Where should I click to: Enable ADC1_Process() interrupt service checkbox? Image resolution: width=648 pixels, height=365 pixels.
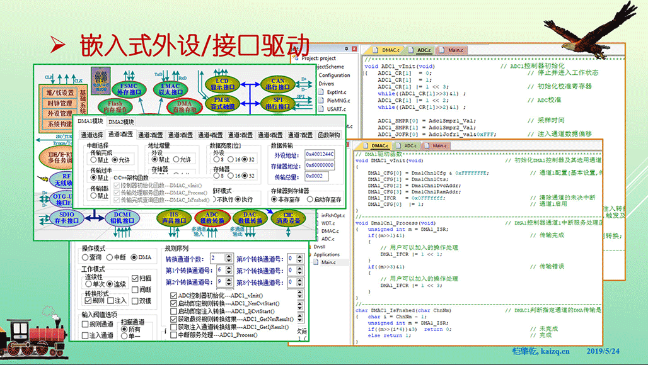coord(174,335)
